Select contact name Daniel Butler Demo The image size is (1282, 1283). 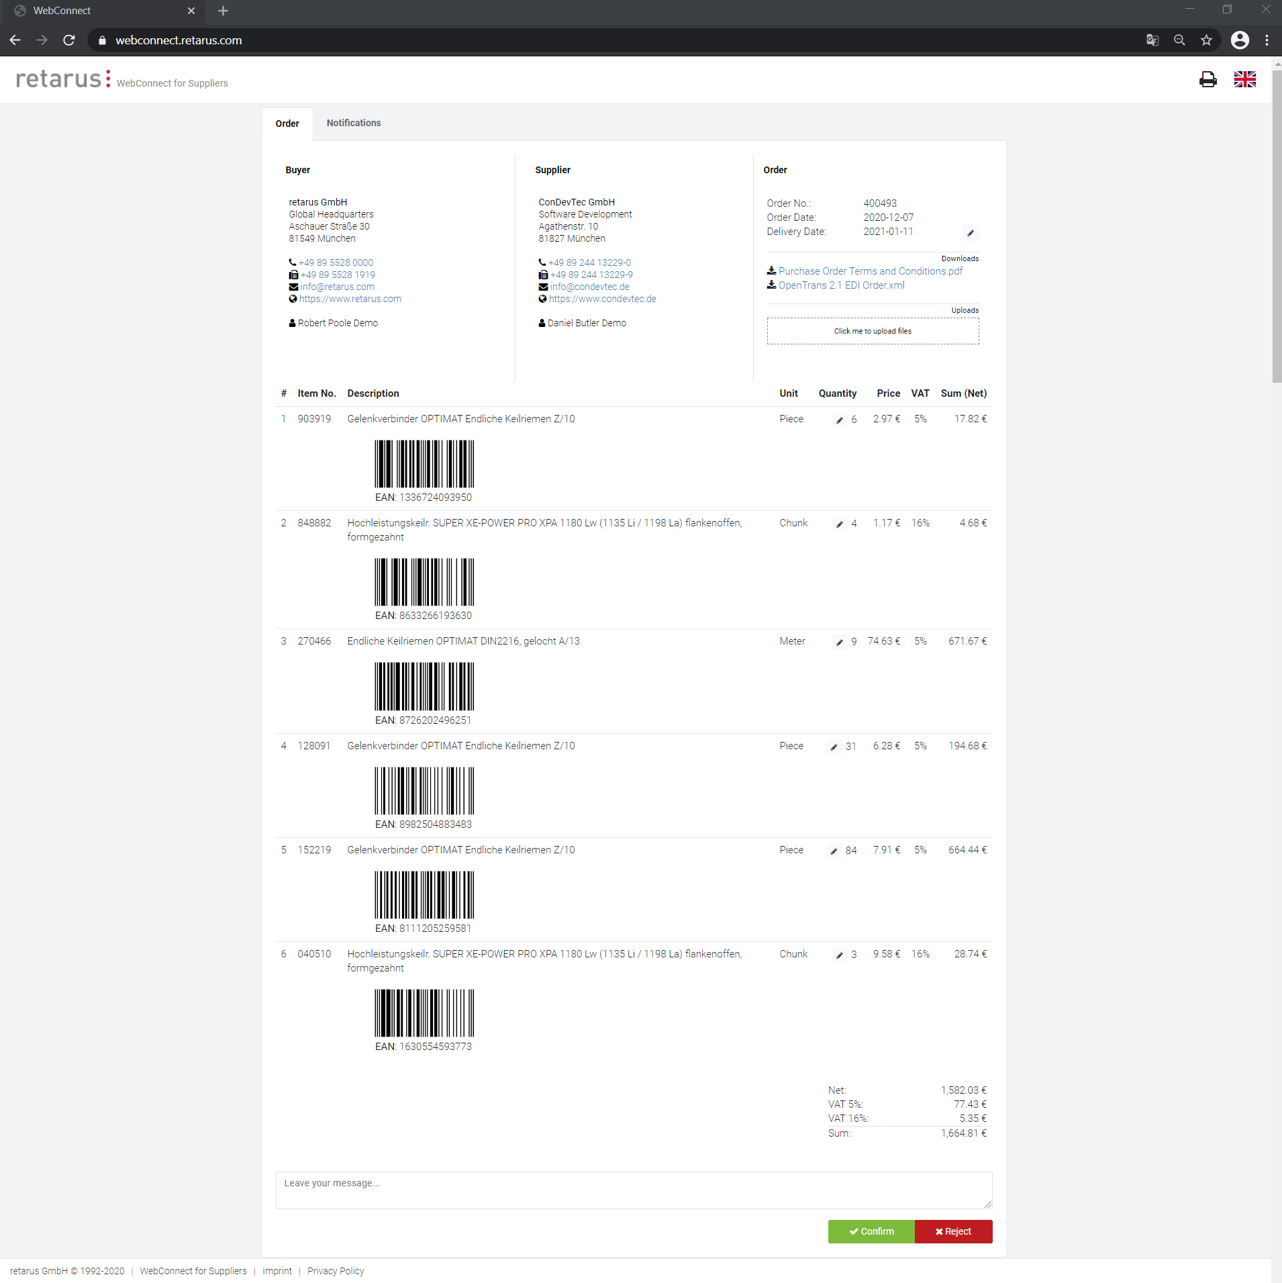coord(587,323)
